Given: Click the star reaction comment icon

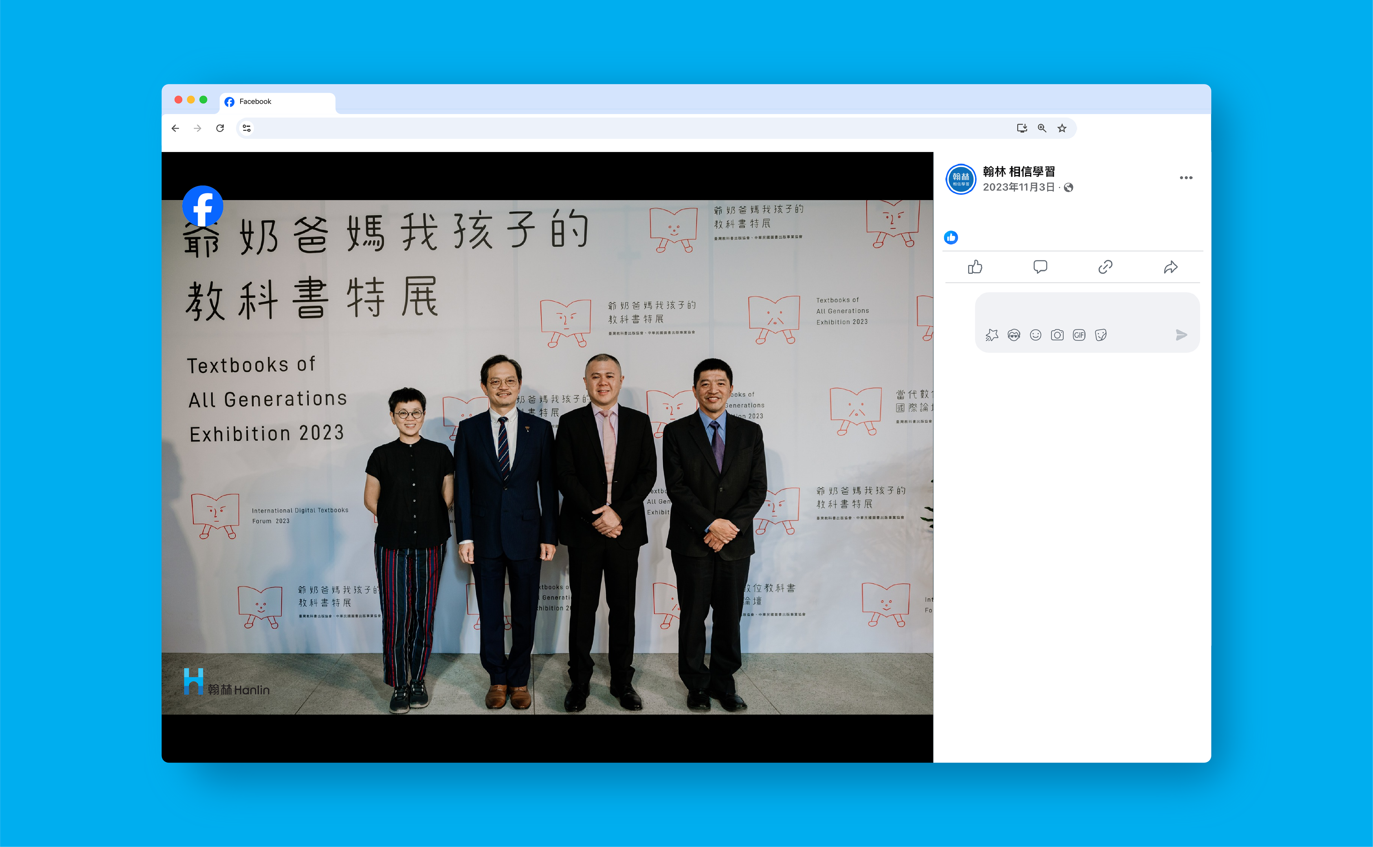Looking at the screenshot, I should [991, 335].
